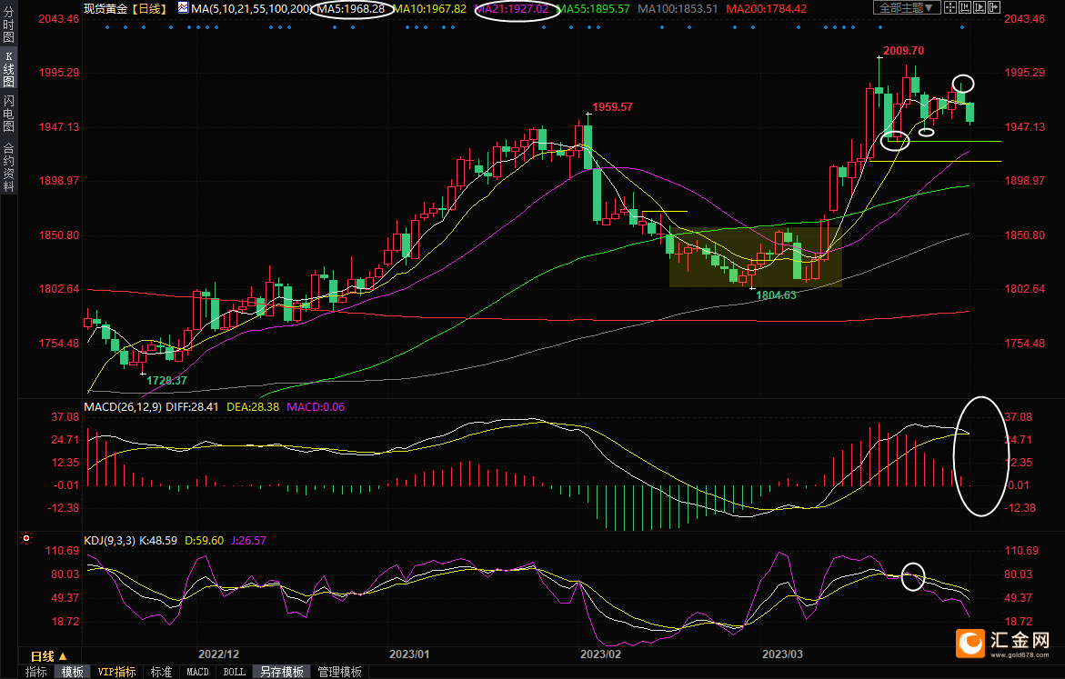This screenshot has width=1065, height=679.
Task: Click the KDJ left axis 110.69 value
Action: [x=63, y=551]
